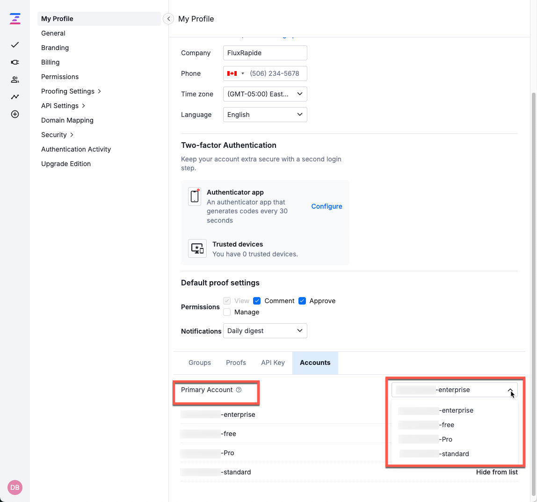
Task: Click the app logo in left rail
Action: click(x=15, y=19)
